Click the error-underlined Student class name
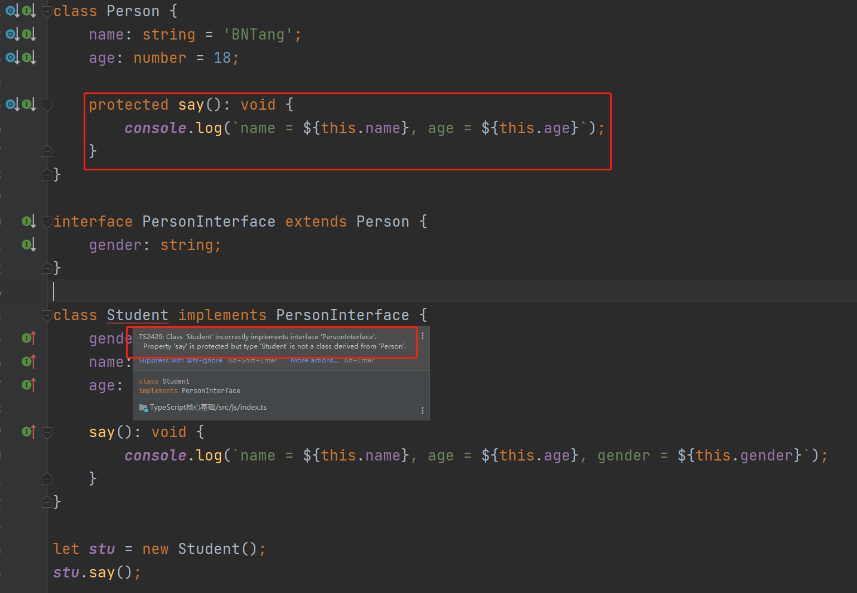The height and width of the screenshot is (593, 857). pos(138,315)
